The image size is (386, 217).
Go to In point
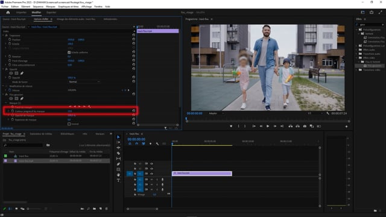[x=254, y=126]
